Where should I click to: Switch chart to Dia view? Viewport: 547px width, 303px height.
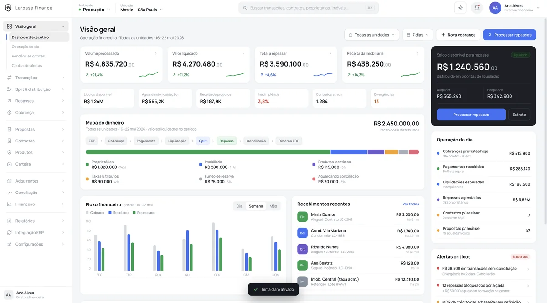click(239, 206)
